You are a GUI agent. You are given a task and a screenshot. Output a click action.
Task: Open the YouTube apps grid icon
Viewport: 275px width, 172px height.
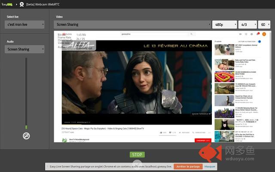point(246,34)
